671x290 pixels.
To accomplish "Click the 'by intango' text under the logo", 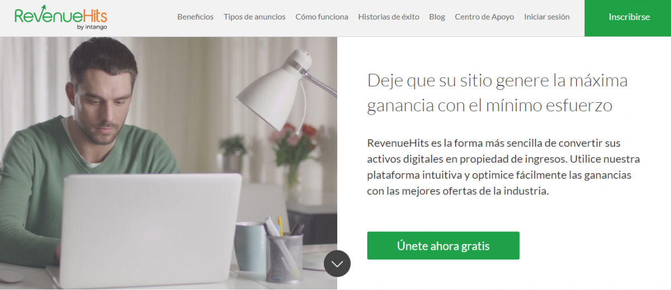I will (92, 27).
